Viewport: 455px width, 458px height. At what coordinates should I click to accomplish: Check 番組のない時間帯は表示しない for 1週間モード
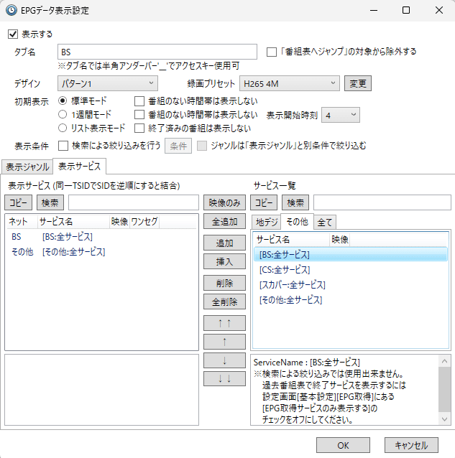tap(139, 115)
